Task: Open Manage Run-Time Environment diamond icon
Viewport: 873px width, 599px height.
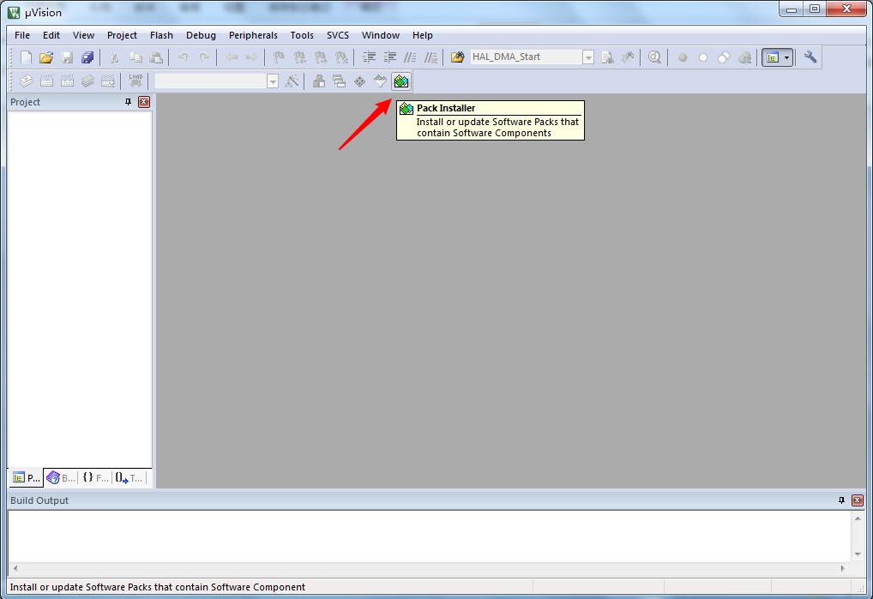Action: click(359, 81)
